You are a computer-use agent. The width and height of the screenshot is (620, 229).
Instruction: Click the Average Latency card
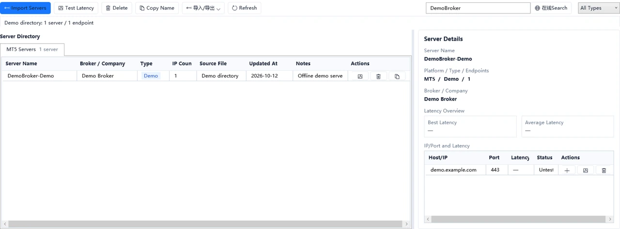pyautogui.click(x=567, y=127)
